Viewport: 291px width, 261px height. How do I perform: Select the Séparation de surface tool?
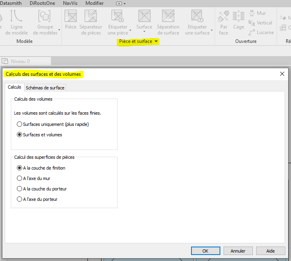(168, 17)
